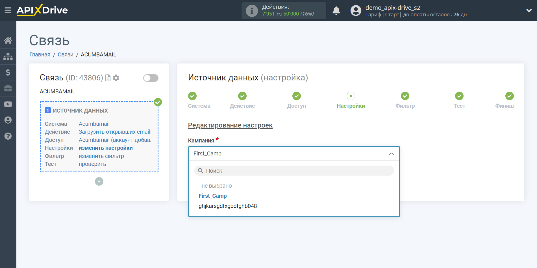Open connections sitemap icon in sidebar
537x268 pixels.
[x=8, y=56]
